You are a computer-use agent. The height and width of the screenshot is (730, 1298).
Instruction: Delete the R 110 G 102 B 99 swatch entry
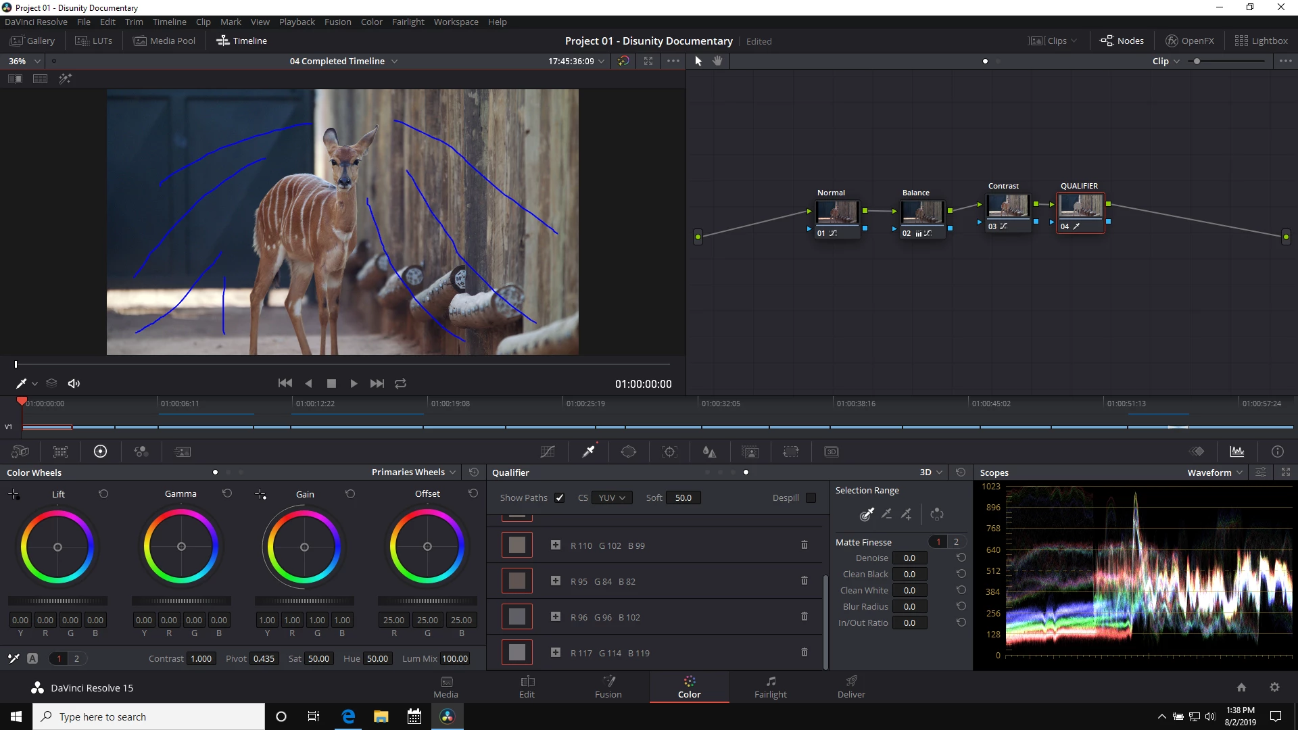point(804,545)
